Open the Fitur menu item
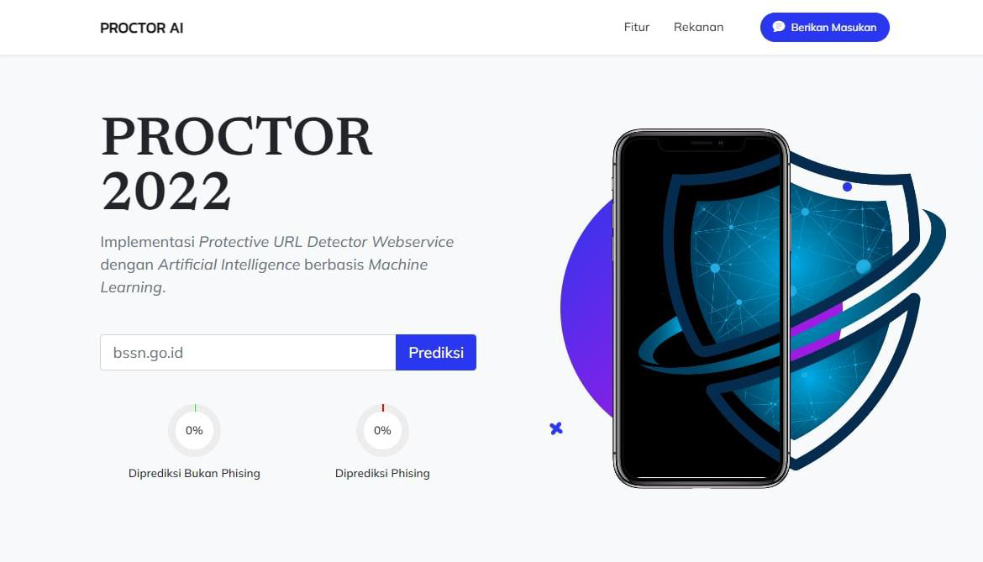The height and width of the screenshot is (562, 983). point(636,27)
